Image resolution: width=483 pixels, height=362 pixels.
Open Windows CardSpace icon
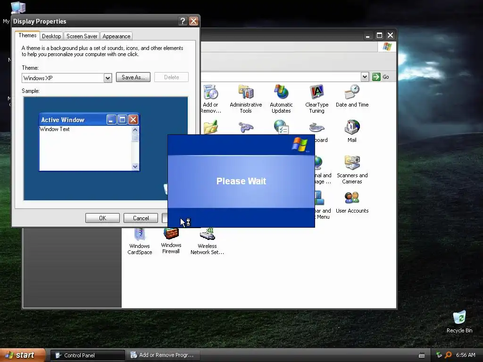coord(140,241)
